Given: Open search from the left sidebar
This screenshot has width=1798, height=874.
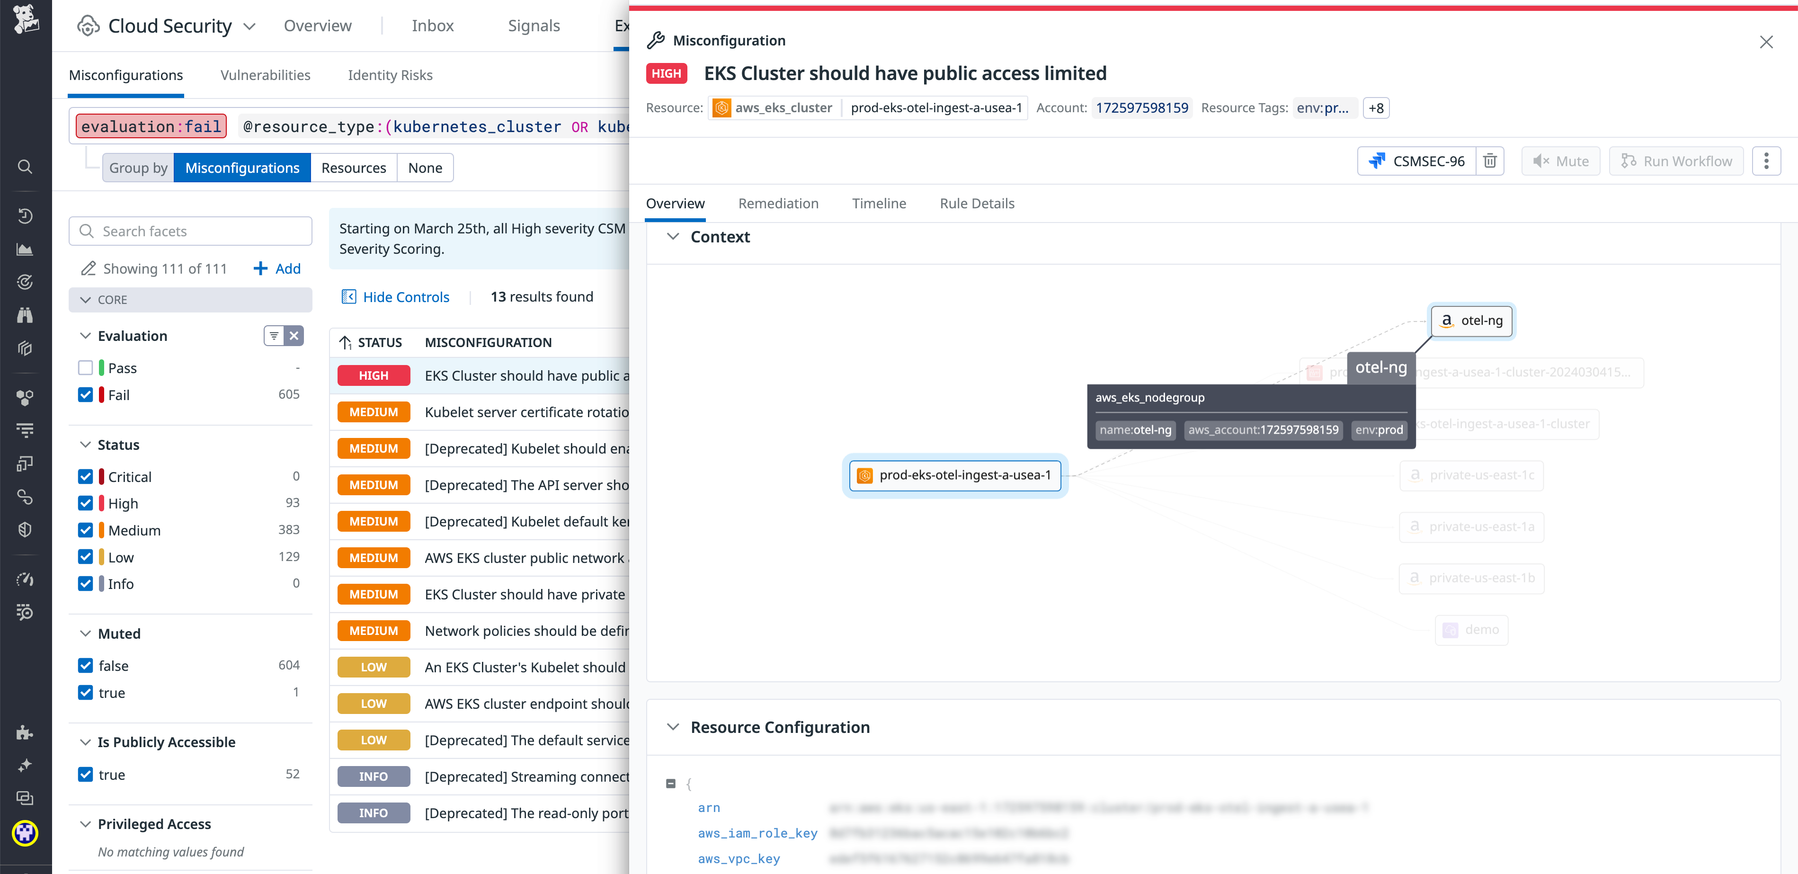Looking at the screenshot, I should 25,167.
